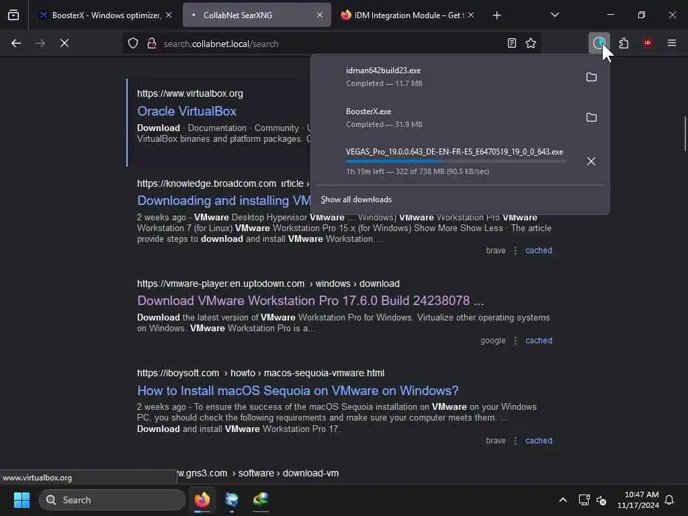The image size is (688, 516).
Task: Select the VEGAS_Pro download entry name
Action: pyautogui.click(x=454, y=152)
